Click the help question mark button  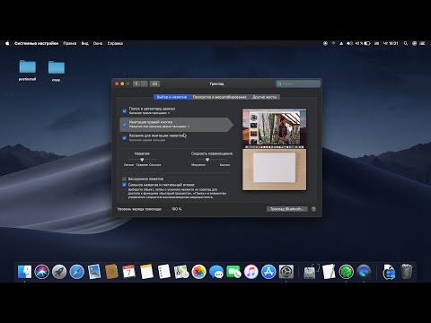[x=313, y=209]
